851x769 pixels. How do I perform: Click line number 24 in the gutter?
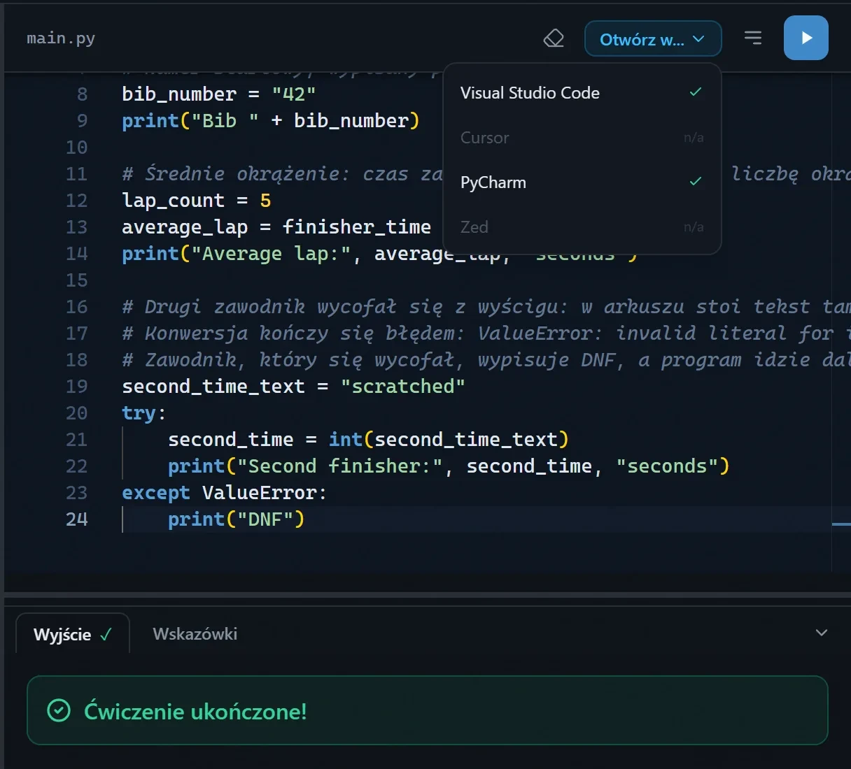point(77,519)
